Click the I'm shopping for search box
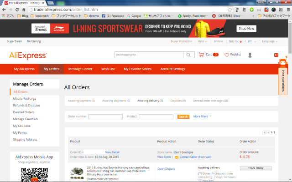Image resolution: width=292 pixels, height=182 pixels. tap(149, 55)
